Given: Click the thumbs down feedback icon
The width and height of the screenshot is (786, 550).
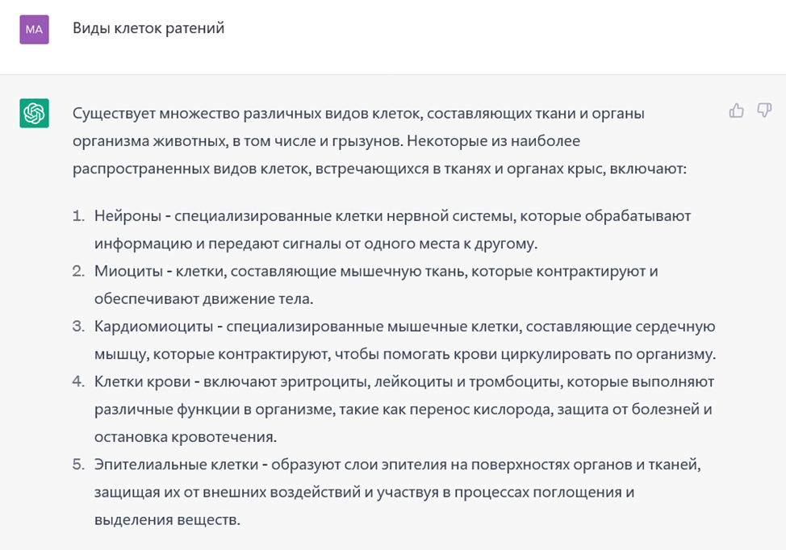Looking at the screenshot, I should click(x=764, y=110).
